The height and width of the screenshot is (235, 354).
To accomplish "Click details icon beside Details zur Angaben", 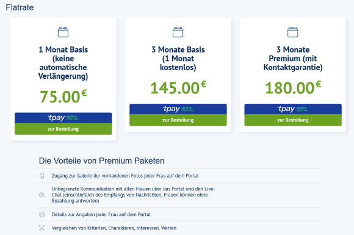I will click(42, 214).
